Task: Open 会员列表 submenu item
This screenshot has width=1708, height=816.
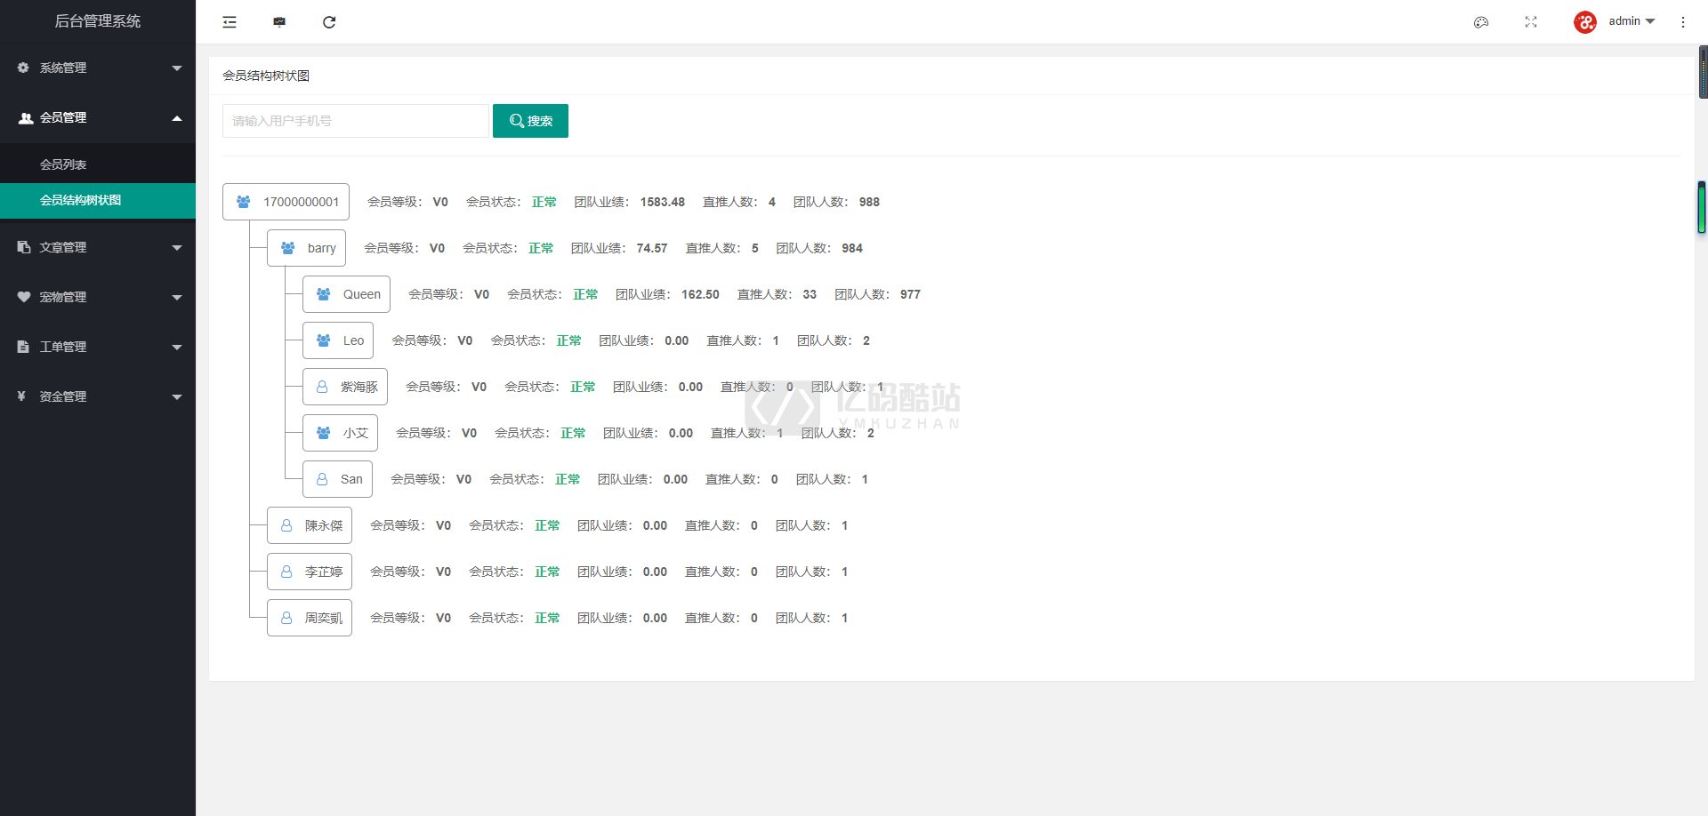Action: pos(98,164)
